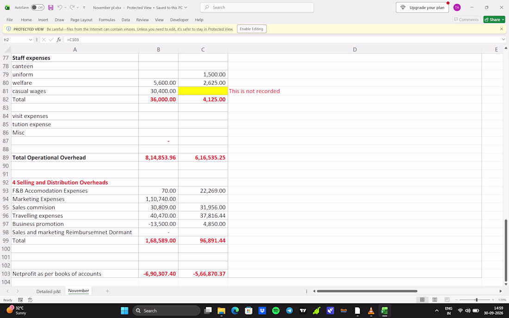Open the TA account profile avatar
Screen dimensions: 509x318
pyautogui.click(x=457, y=7)
